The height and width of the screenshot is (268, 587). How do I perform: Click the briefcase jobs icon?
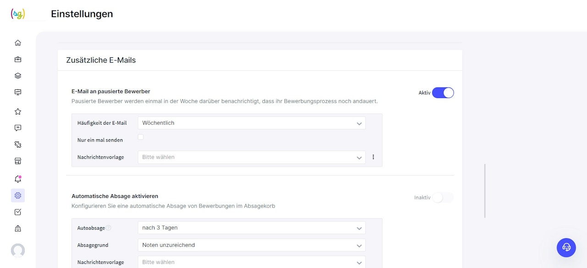click(x=18, y=60)
